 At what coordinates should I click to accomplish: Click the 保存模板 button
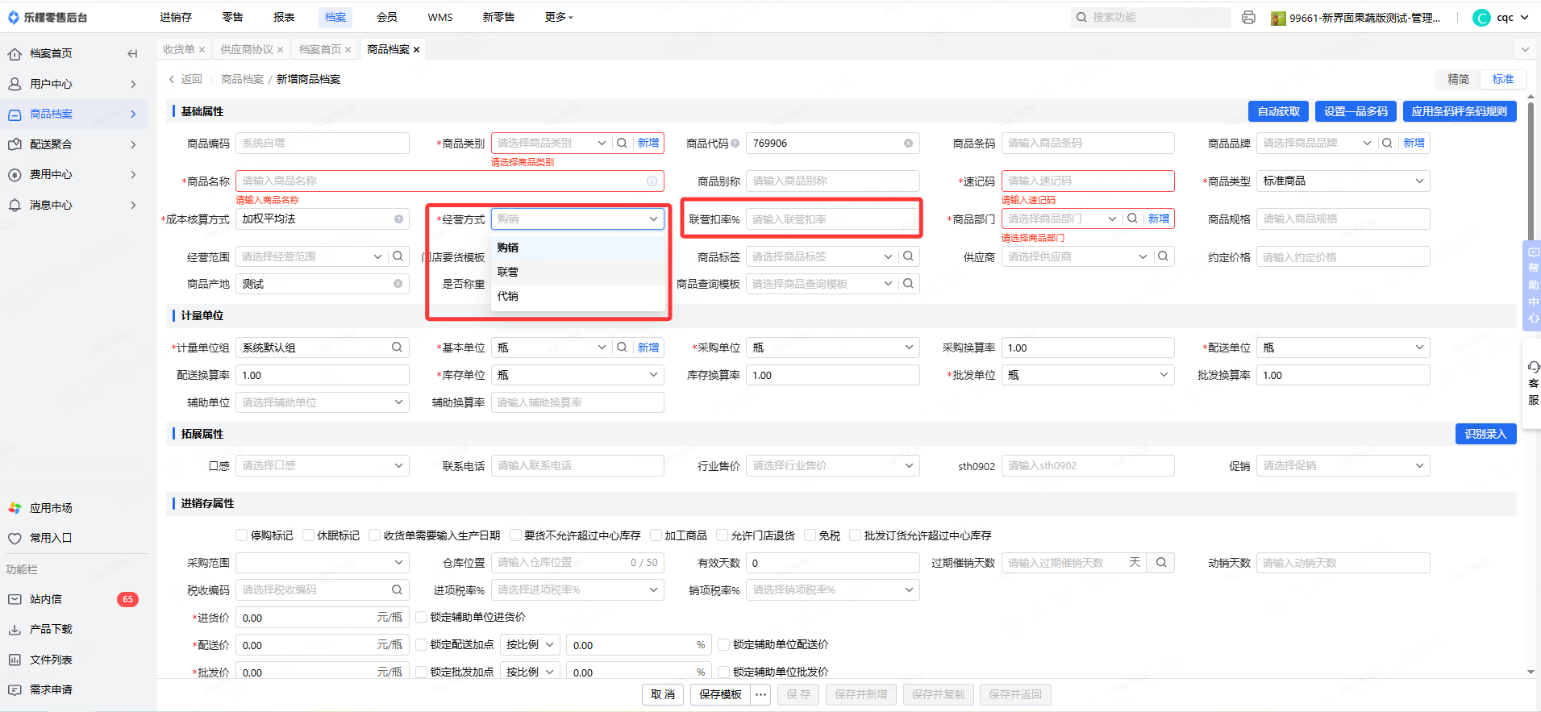pyautogui.click(x=720, y=695)
